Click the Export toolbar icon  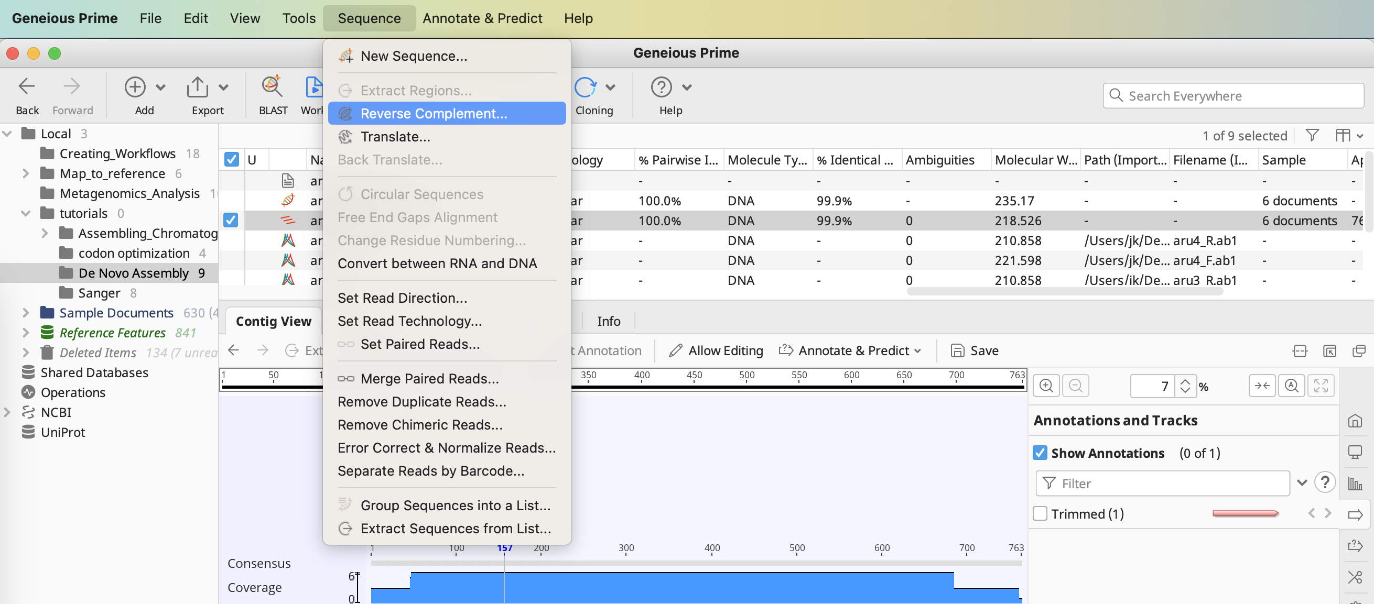pyautogui.click(x=197, y=87)
